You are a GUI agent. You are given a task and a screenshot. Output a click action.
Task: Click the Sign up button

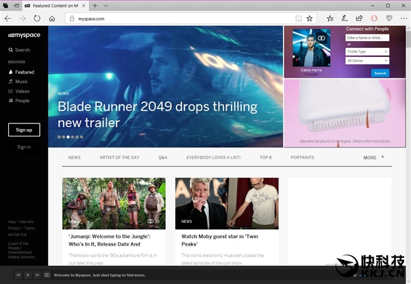click(x=24, y=130)
